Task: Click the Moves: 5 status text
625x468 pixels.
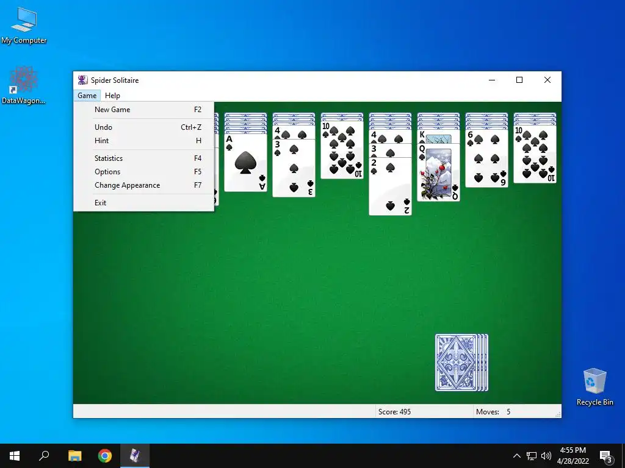Action: point(493,412)
